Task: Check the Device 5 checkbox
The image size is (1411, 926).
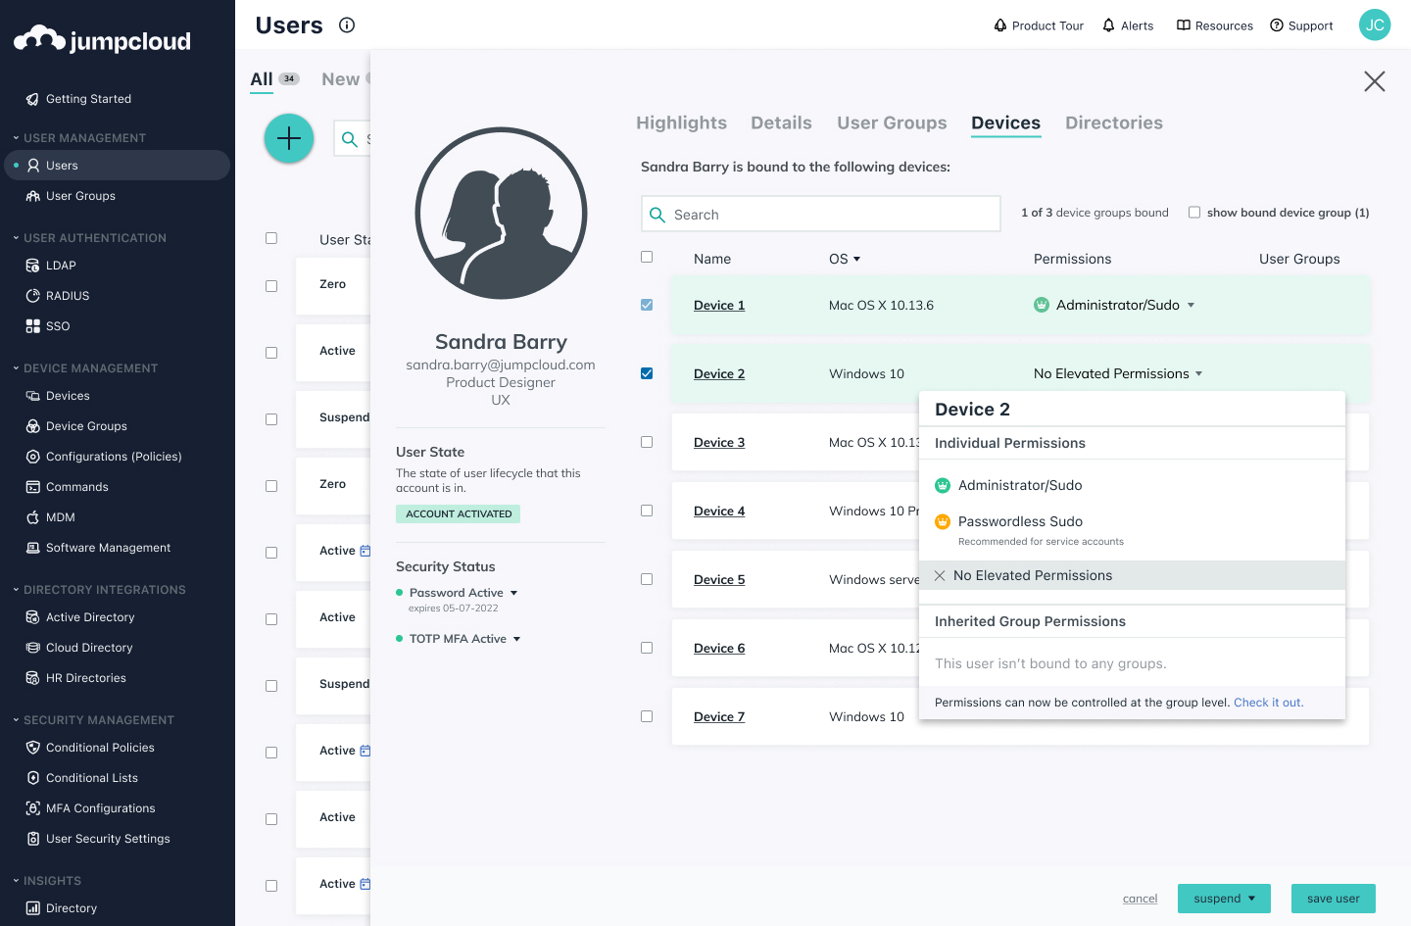Action: pos(647,579)
